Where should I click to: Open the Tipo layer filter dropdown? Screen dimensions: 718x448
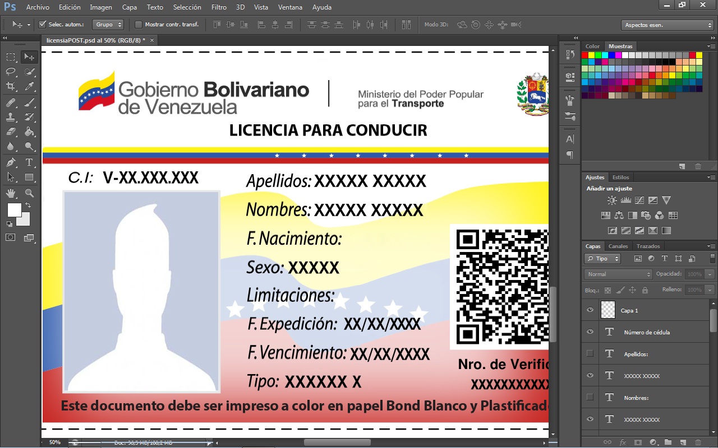click(x=602, y=259)
